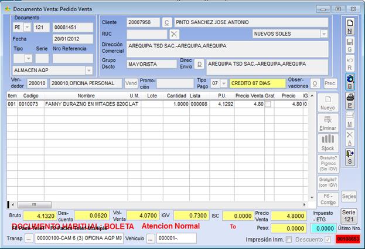Click the document number 00081451 field

click(x=73, y=27)
